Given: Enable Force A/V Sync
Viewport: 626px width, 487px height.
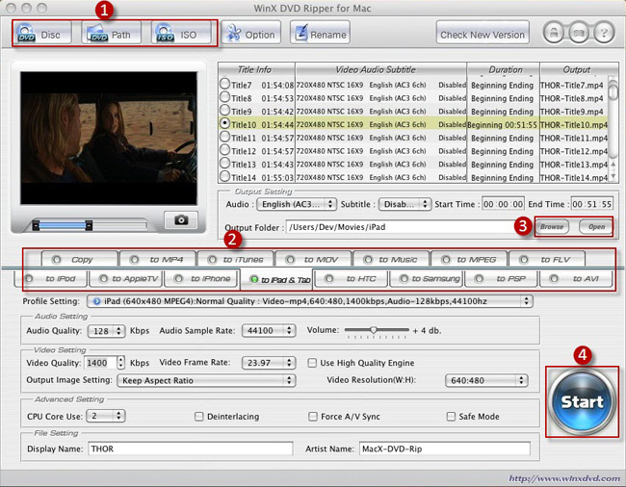Looking at the screenshot, I should (x=313, y=417).
